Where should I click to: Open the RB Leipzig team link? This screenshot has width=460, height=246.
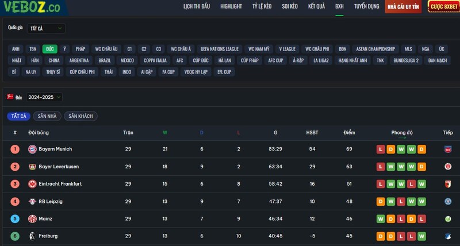pos(51,201)
